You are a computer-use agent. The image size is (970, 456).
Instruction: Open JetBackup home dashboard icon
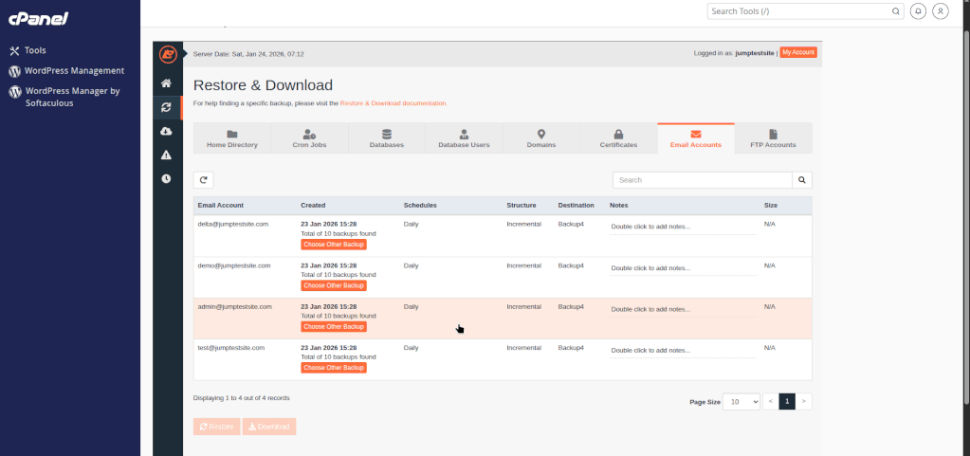[166, 83]
